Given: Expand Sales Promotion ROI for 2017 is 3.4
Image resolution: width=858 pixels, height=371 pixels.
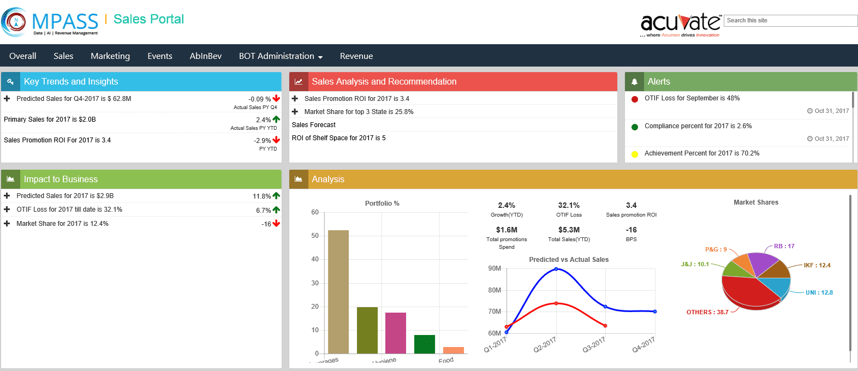Looking at the screenshot, I should point(295,99).
